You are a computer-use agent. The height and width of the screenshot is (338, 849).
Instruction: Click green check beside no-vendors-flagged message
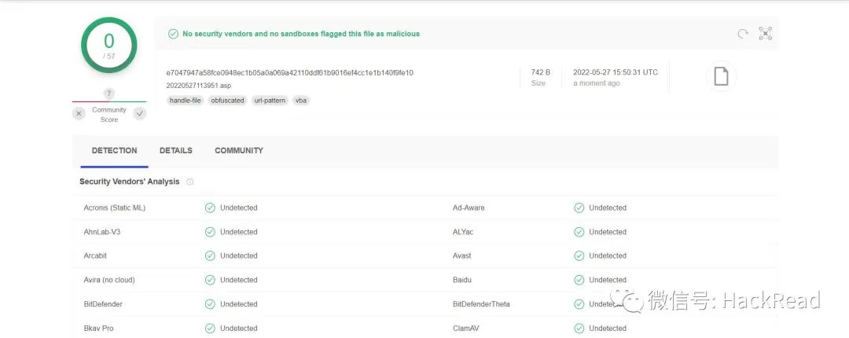tap(173, 34)
